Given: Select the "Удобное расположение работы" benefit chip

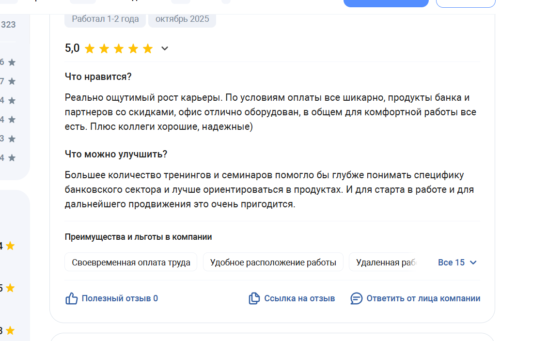Looking at the screenshot, I should (273, 263).
